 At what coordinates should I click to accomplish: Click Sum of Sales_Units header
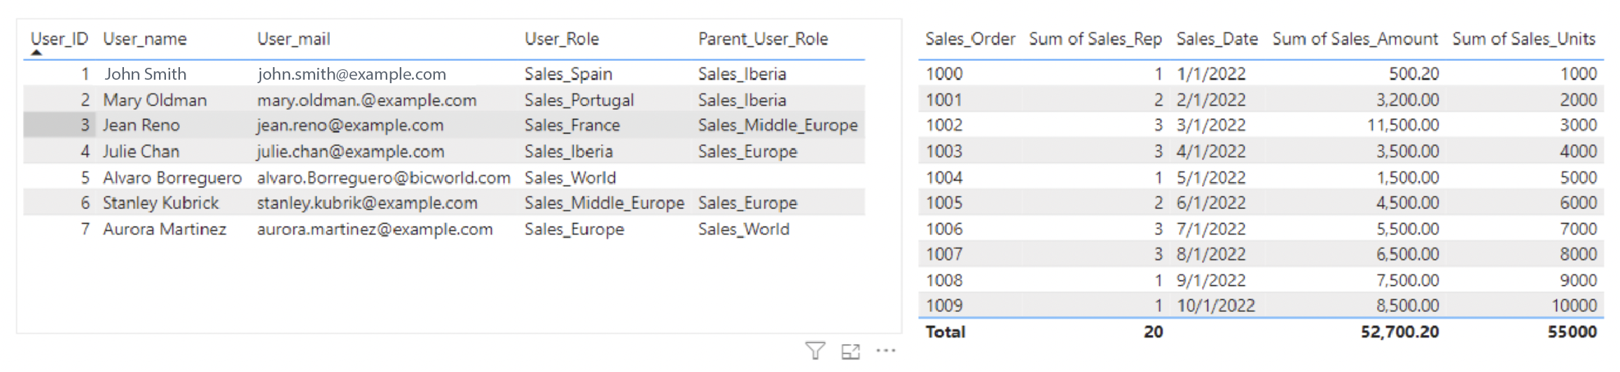coord(1524,39)
